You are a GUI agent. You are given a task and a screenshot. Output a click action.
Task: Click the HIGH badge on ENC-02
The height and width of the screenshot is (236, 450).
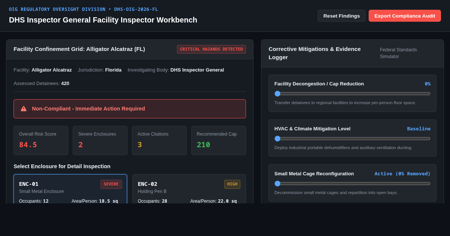(232, 184)
